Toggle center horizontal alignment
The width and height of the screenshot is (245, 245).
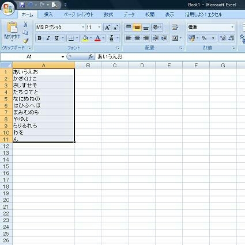coord(137,38)
